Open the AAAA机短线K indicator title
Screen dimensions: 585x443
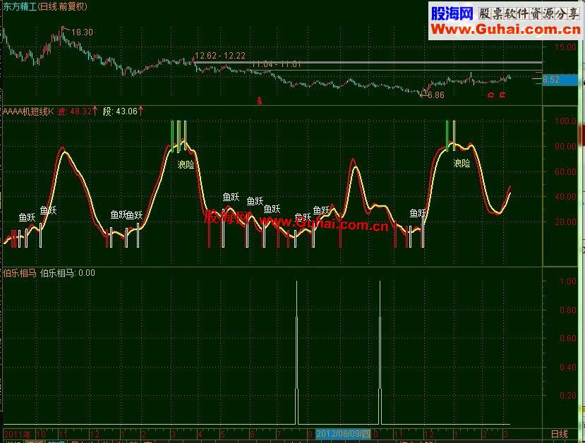tap(28, 111)
